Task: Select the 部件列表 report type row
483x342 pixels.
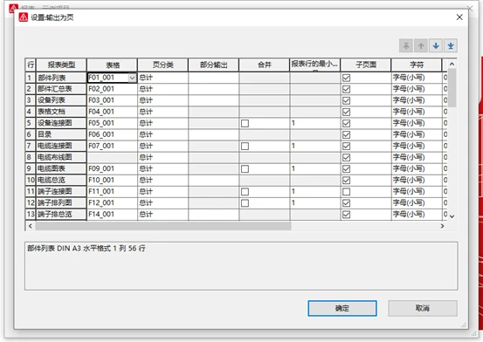Action: click(x=61, y=78)
